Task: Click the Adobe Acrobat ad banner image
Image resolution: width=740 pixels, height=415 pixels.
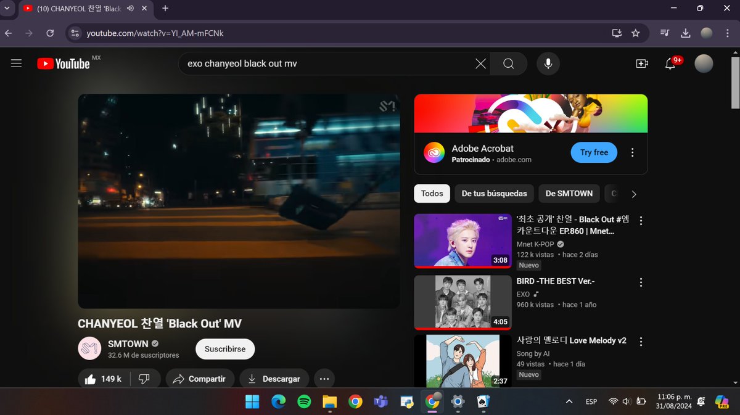Action: pyautogui.click(x=531, y=113)
